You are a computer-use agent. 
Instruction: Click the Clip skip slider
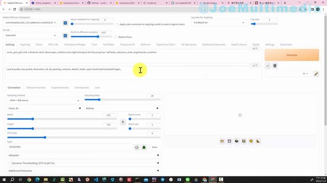click(264, 24)
